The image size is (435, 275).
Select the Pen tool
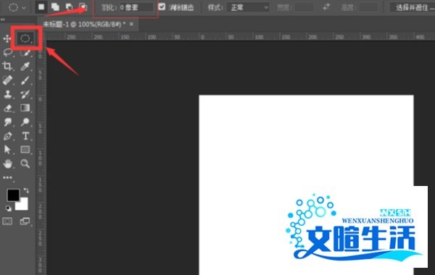[x=7, y=136]
